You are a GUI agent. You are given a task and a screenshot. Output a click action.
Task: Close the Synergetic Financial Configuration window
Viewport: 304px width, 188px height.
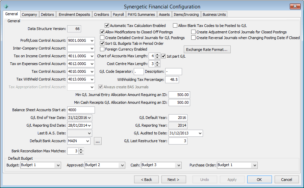click(295, 6)
